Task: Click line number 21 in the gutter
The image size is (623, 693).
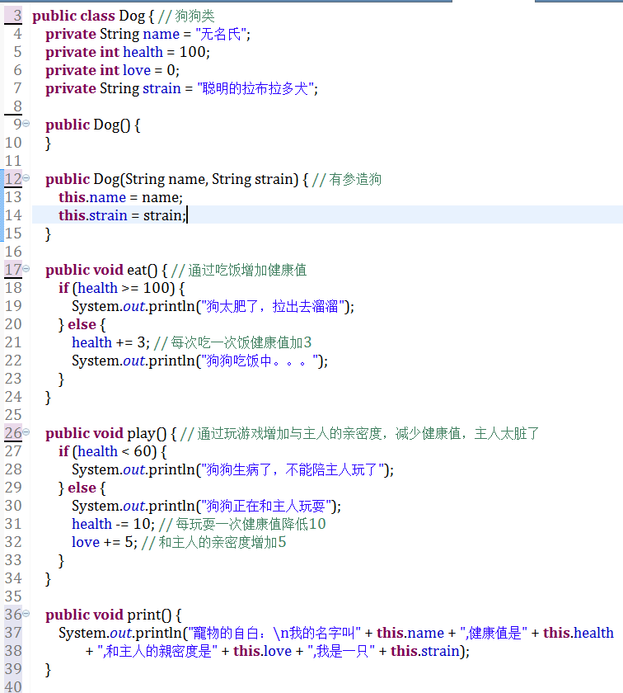Action: coord(13,342)
